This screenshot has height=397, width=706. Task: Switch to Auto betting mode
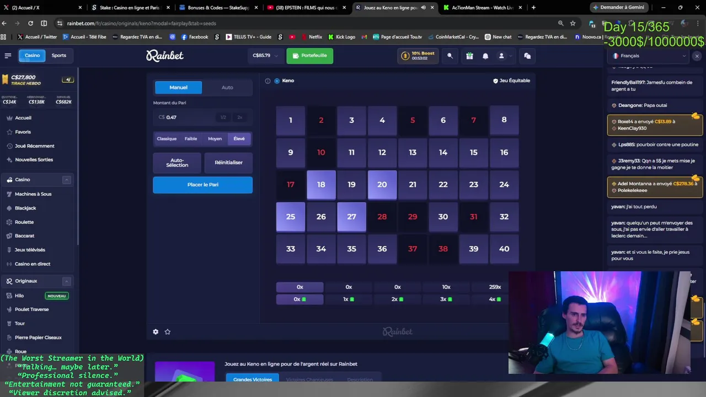click(x=227, y=87)
